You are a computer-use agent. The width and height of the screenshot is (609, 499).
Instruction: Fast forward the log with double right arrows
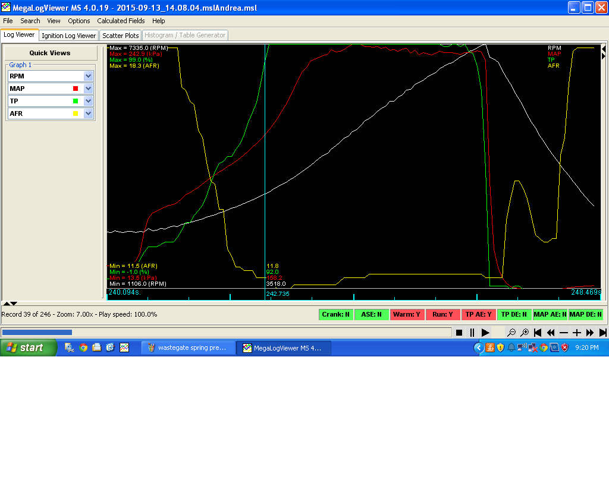590,333
